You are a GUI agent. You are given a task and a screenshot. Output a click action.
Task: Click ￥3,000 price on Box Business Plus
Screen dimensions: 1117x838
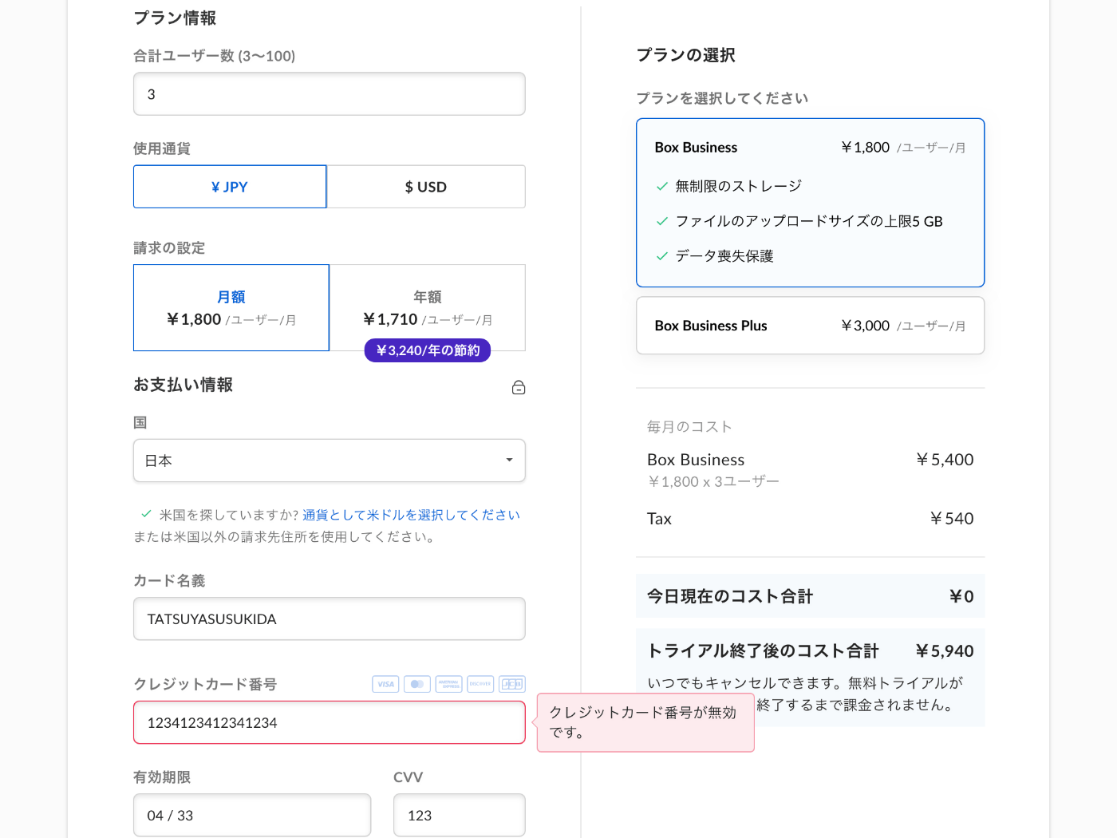click(x=866, y=326)
